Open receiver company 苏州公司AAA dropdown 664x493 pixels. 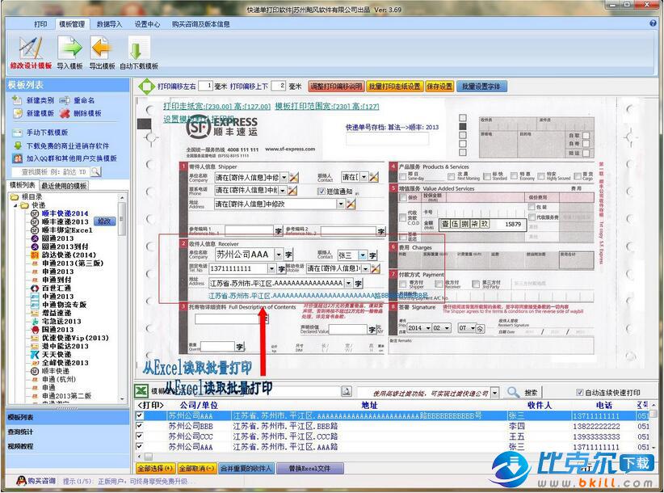pyautogui.click(x=279, y=255)
